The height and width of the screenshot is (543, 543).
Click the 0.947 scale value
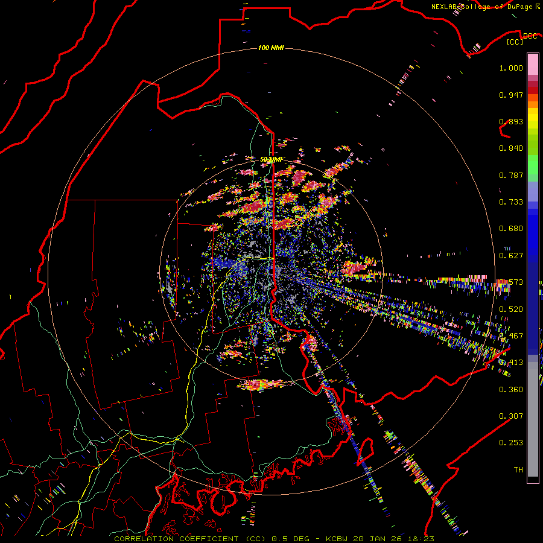511,95
